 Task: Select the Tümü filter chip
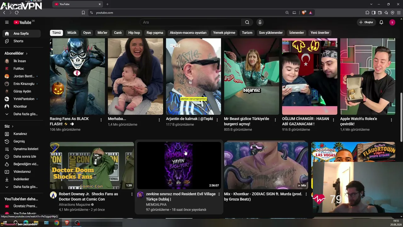[56, 33]
